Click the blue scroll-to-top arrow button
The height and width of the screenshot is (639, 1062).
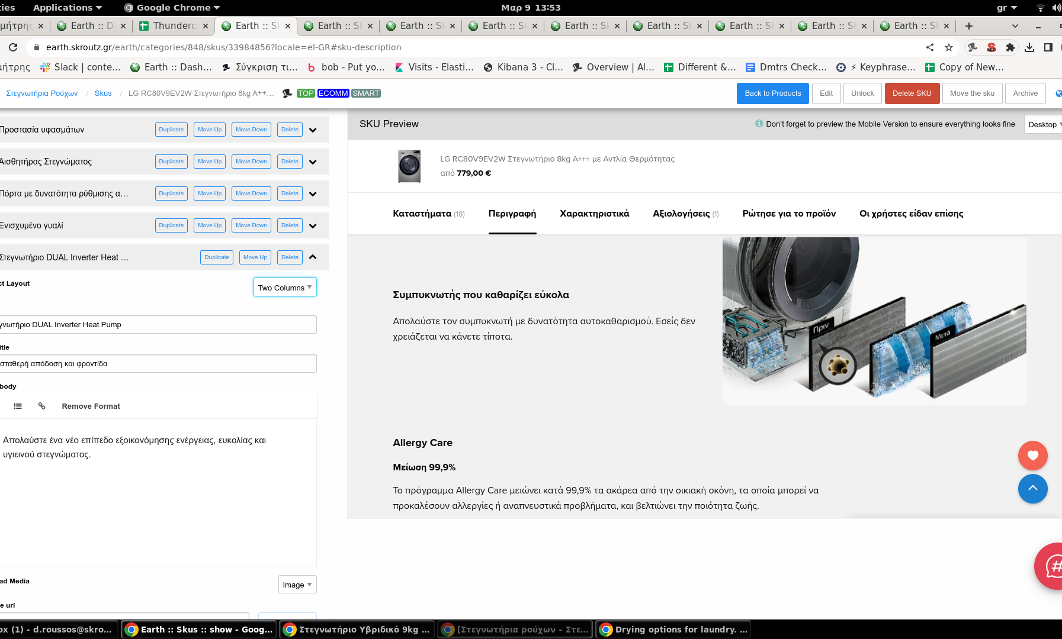pos(1033,489)
